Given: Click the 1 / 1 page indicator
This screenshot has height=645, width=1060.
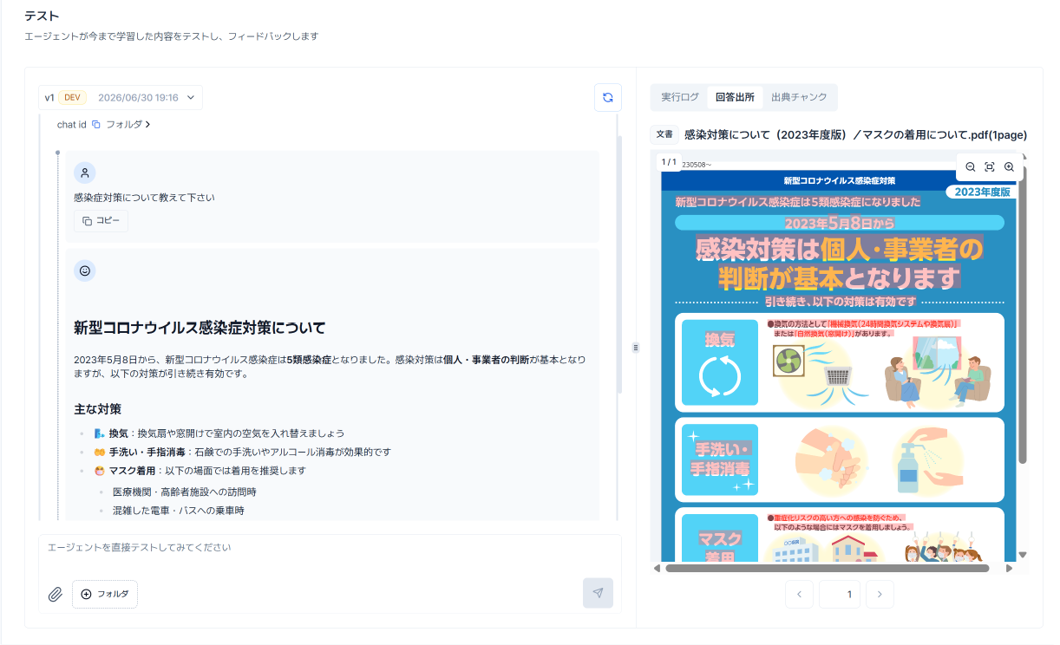Looking at the screenshot, I should click(668, 161).
